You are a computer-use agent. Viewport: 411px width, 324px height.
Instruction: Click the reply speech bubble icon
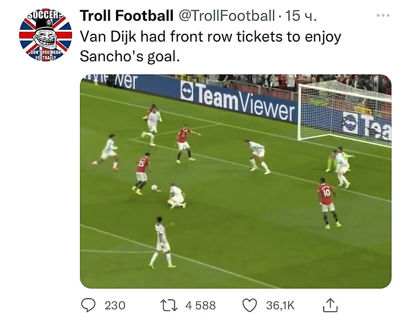(88, 305)
